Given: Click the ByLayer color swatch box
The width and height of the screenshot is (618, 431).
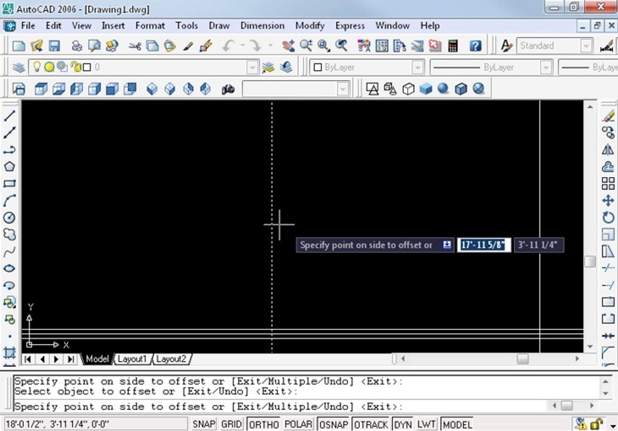Looking at the screenshot, I should 317,68.
